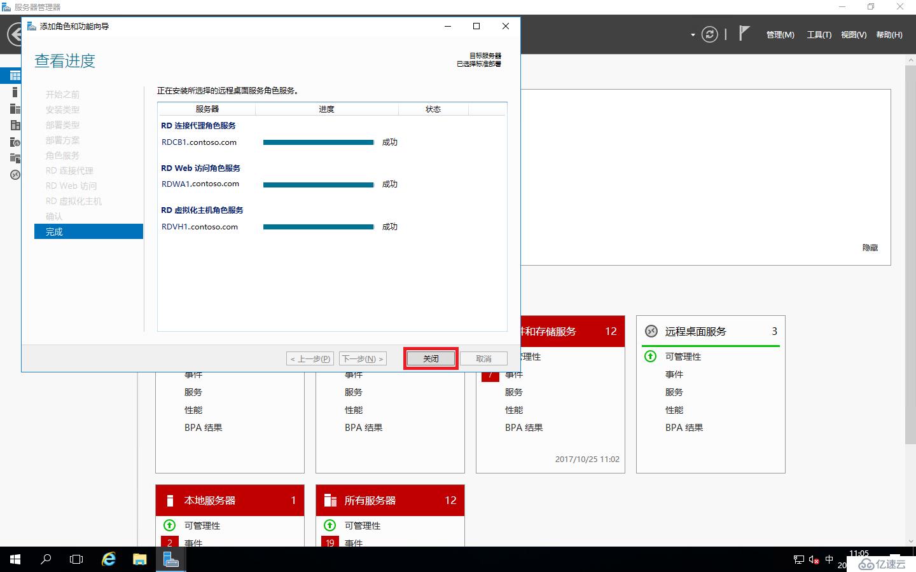Screen dimensions: 916x572
Task: Click BPA 结果 in 远程桌面服务 tile
Action: [x=684, y=428]
